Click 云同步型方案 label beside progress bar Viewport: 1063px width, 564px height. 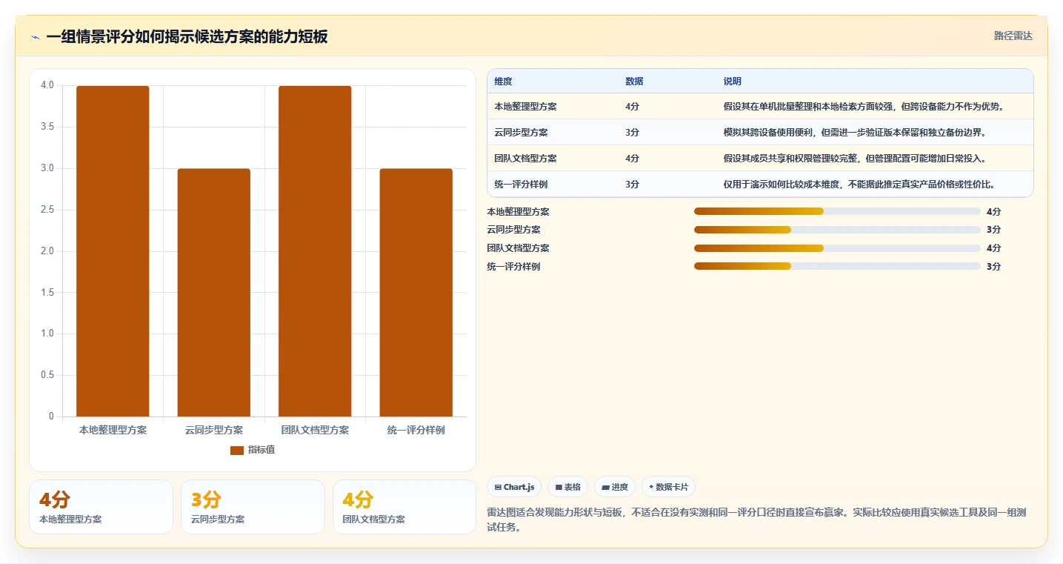click(x=514, y=230)
